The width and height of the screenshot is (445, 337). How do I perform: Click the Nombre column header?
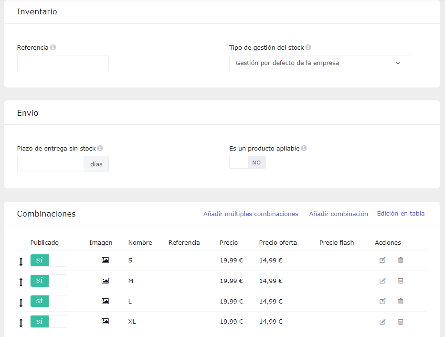coord(140,243)
